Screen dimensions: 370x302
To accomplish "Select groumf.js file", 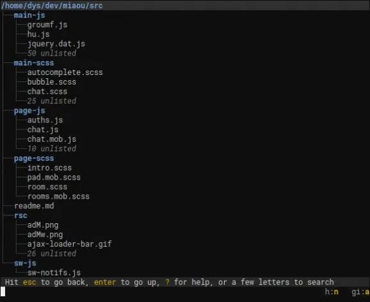I will (47, 25).
